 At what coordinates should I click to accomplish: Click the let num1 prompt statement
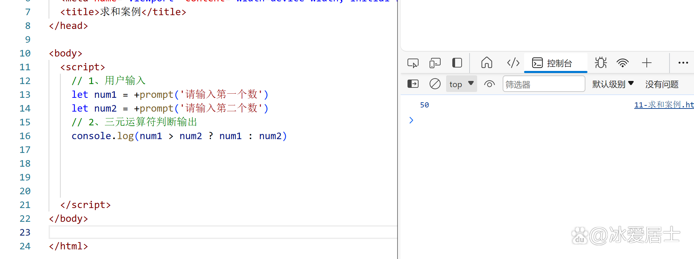pos(170,95)
